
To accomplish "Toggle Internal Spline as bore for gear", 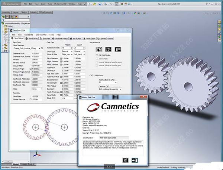I will click(97, 66).
